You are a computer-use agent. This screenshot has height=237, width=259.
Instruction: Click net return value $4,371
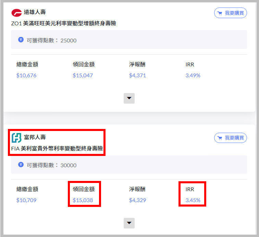(x=138, y=75)
